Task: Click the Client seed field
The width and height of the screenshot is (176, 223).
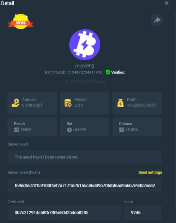Action: click(x=64, y=213)
